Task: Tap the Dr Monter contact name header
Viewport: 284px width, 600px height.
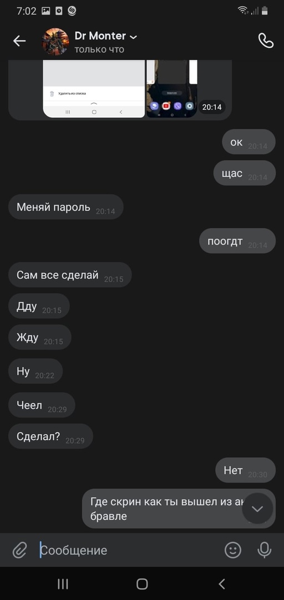Action: pos(100,36)
